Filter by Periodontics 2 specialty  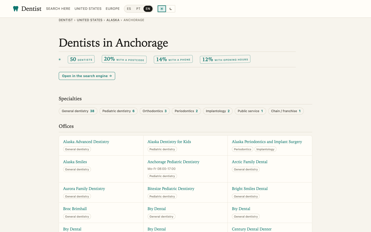(x=186, y=111)
